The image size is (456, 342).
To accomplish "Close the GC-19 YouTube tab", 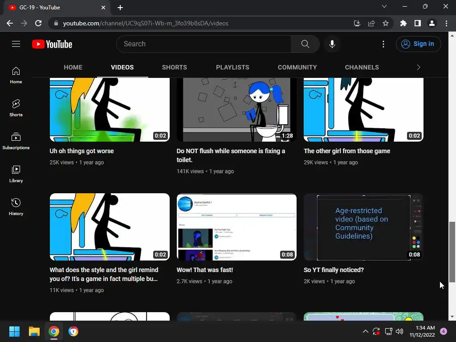I will click(103, 8).
